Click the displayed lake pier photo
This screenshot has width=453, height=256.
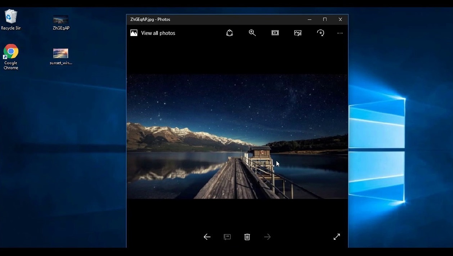(237, 137)
